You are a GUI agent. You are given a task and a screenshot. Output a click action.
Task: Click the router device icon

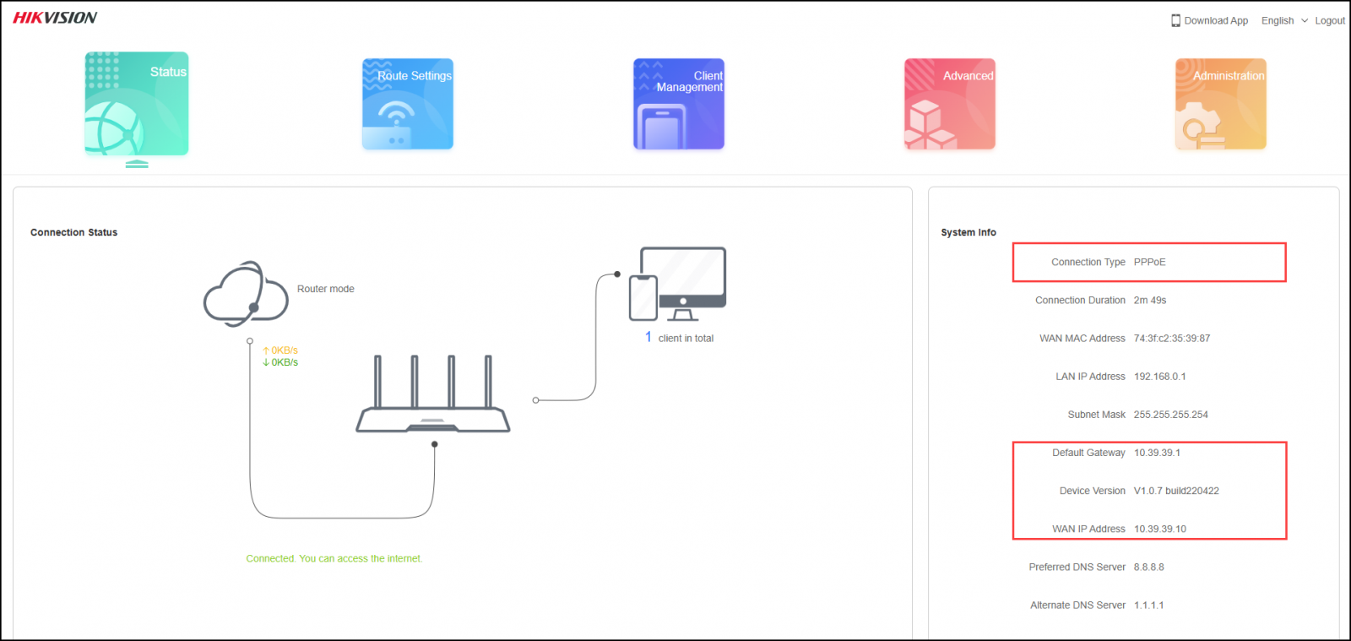(432, 397)
